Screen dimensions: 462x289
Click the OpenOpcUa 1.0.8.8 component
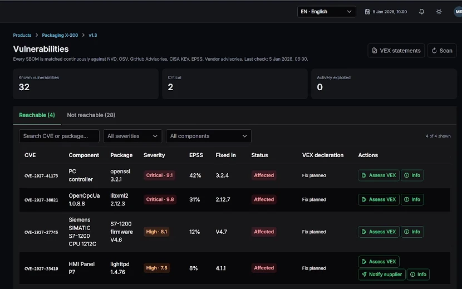pyautogui.click(x=84, y=200)
